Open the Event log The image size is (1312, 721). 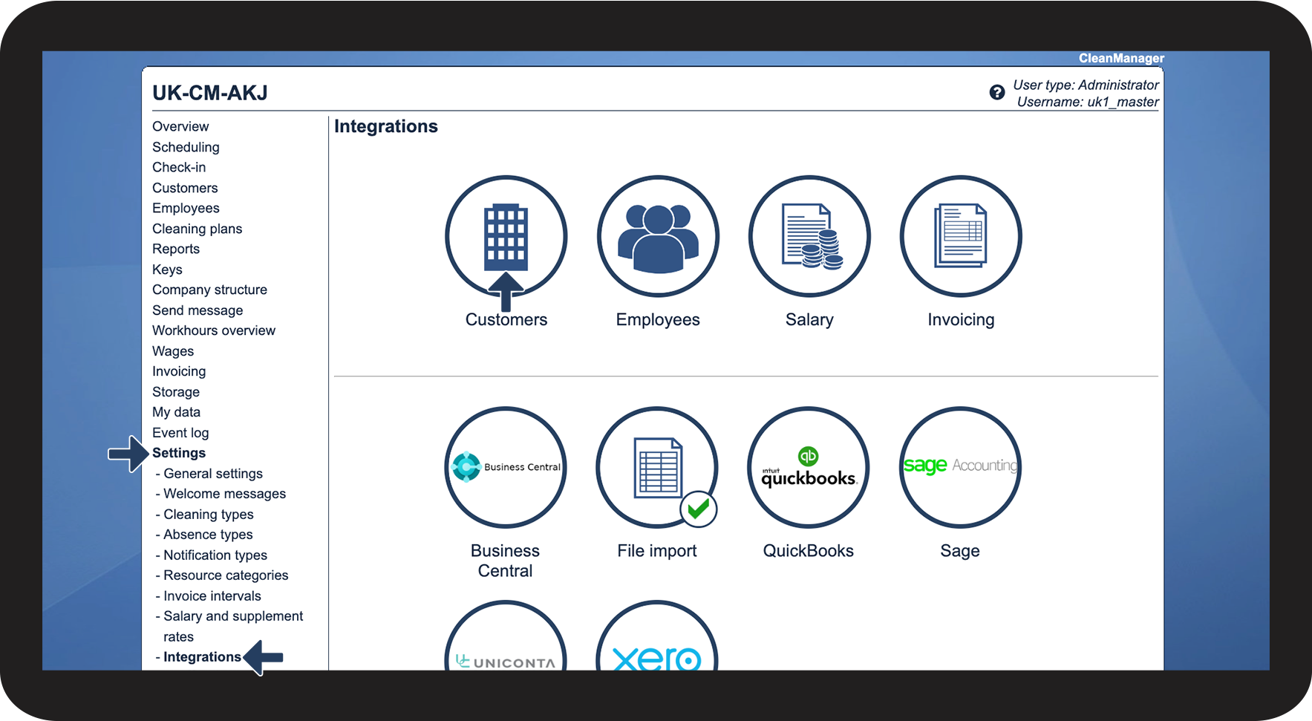pyautogui.click(x=180, y=433)
